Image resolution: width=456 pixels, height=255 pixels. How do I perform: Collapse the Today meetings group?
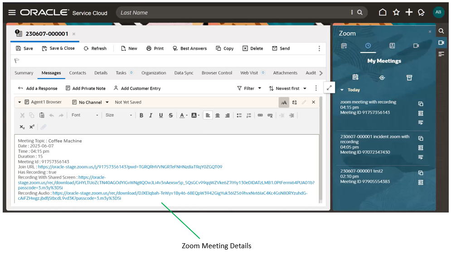pyautogui.click(x=342, y=90)
